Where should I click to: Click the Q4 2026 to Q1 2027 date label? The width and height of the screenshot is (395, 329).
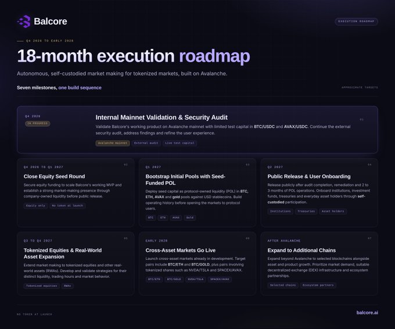click(44, 167)
